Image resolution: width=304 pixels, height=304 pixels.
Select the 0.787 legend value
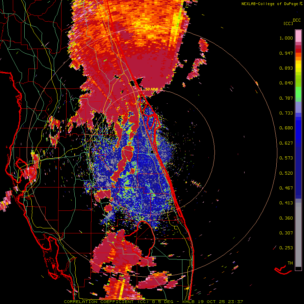286,98
